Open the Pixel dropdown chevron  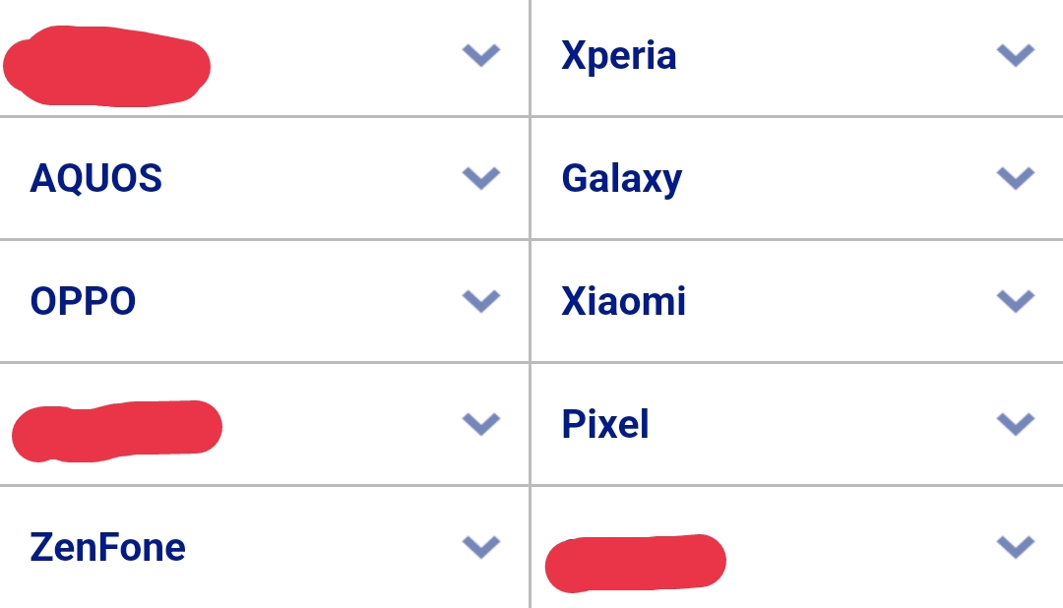(1016, 424)
